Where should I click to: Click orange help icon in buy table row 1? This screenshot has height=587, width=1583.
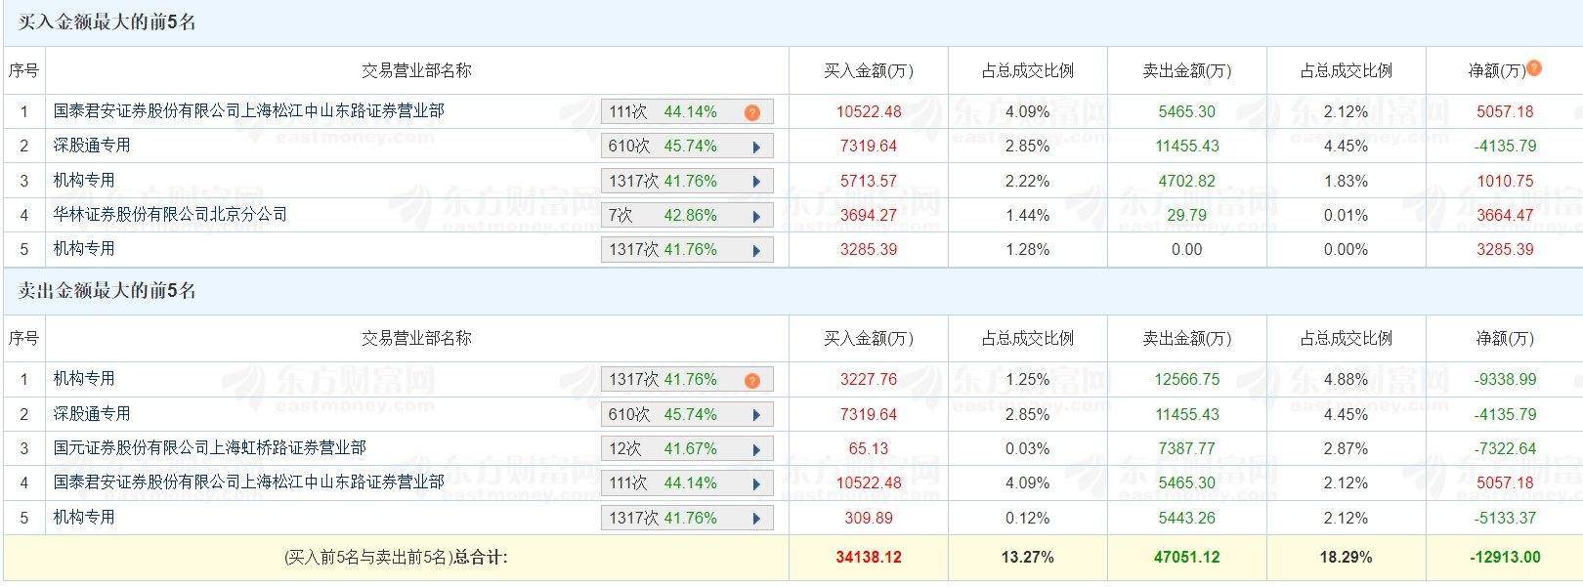[x=751, y=112]
